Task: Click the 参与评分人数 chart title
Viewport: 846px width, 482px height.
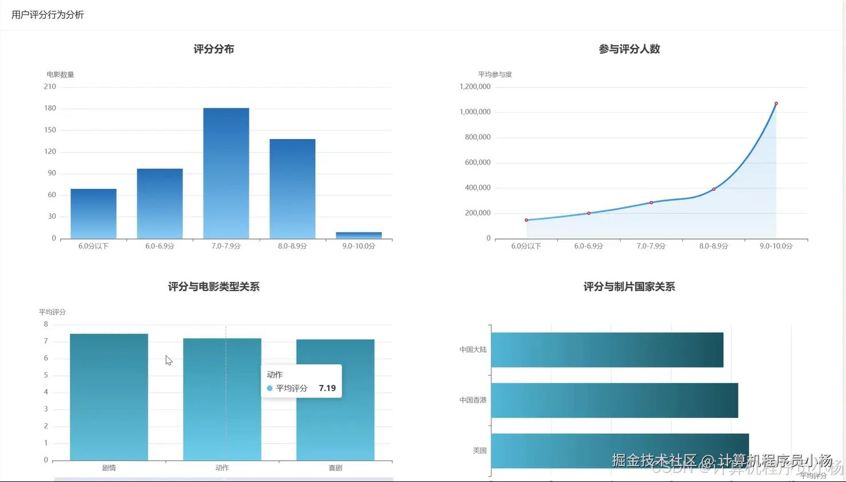Action: [x=629, y=49]
